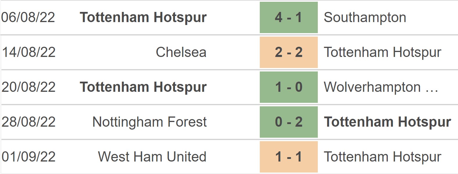
Task: Select Nottingham Forest team link
Action: click(x=149, y=122)
